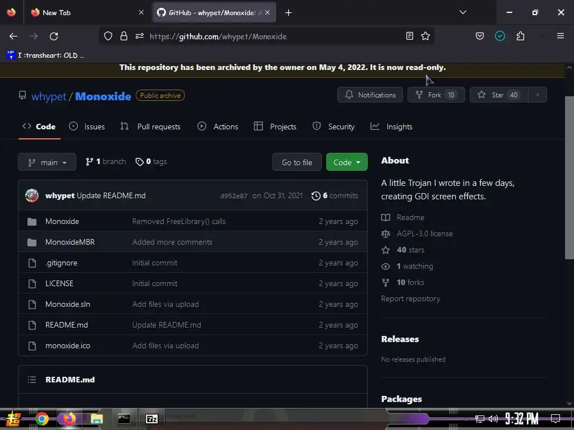Open the Security tab
This screenshot has width=574, height=430.
pyautogui.click(x=334, y=127)
